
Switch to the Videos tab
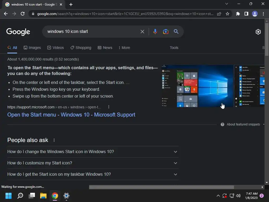[56, 48]
